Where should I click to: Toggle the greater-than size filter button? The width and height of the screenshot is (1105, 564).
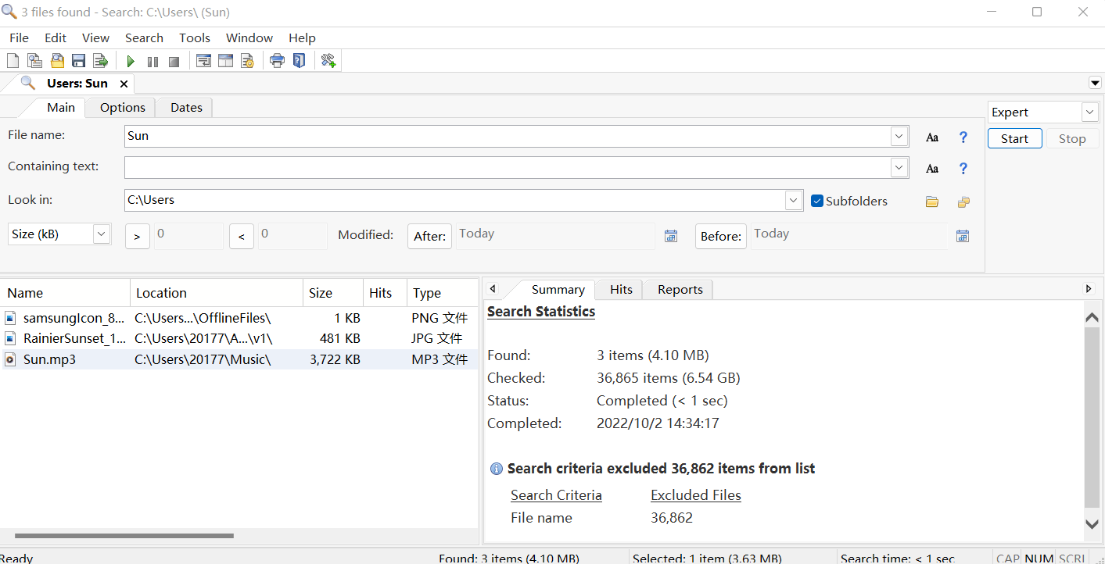click(137, 236)
